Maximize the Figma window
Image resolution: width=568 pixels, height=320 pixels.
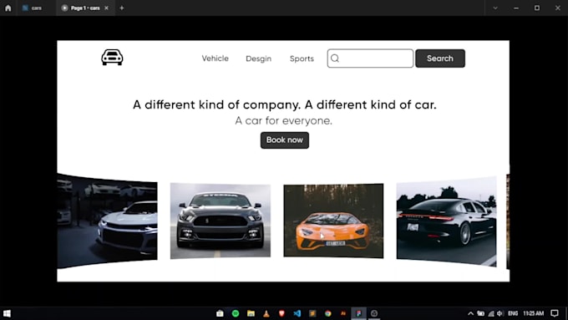coord(537,8)
